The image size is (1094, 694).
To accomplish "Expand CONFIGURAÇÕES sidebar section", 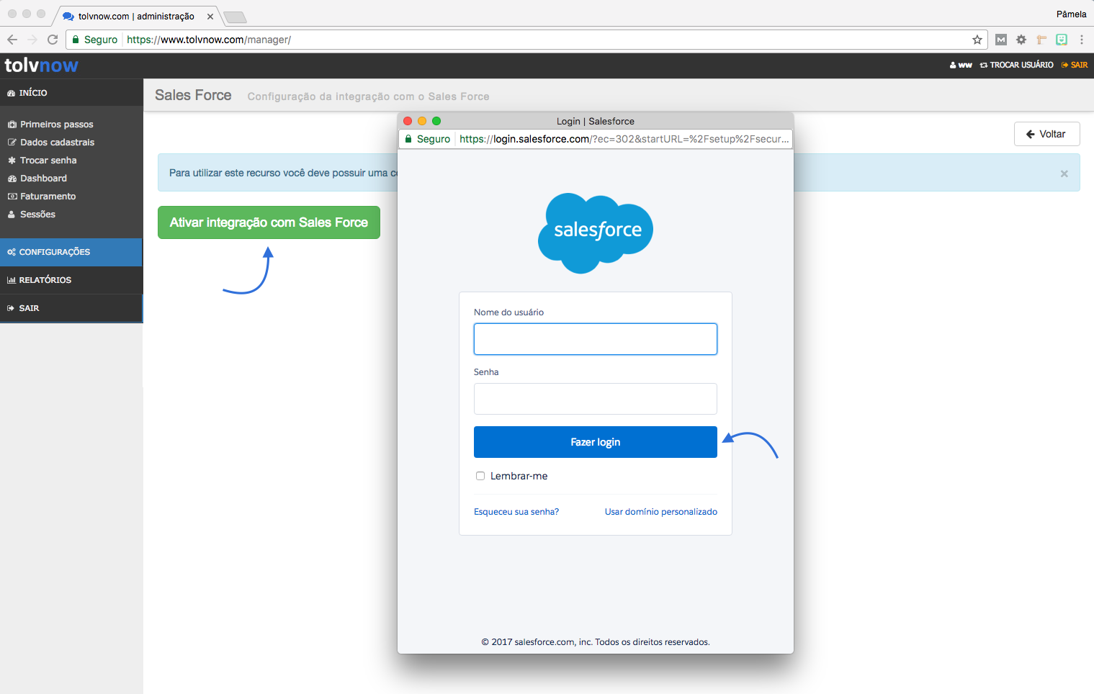I will pyautogui.click(x=71, y=252).
